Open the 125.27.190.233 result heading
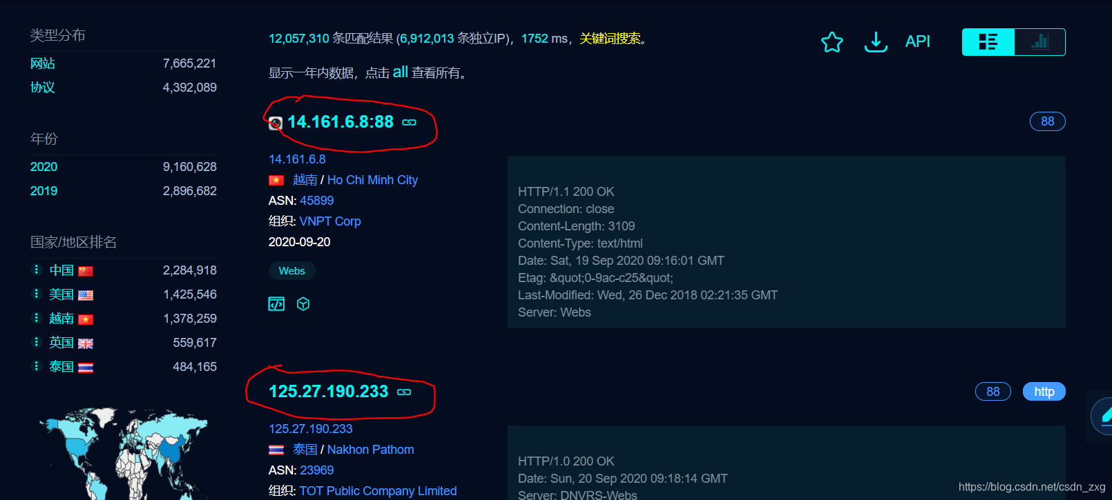 click(329, 392)
